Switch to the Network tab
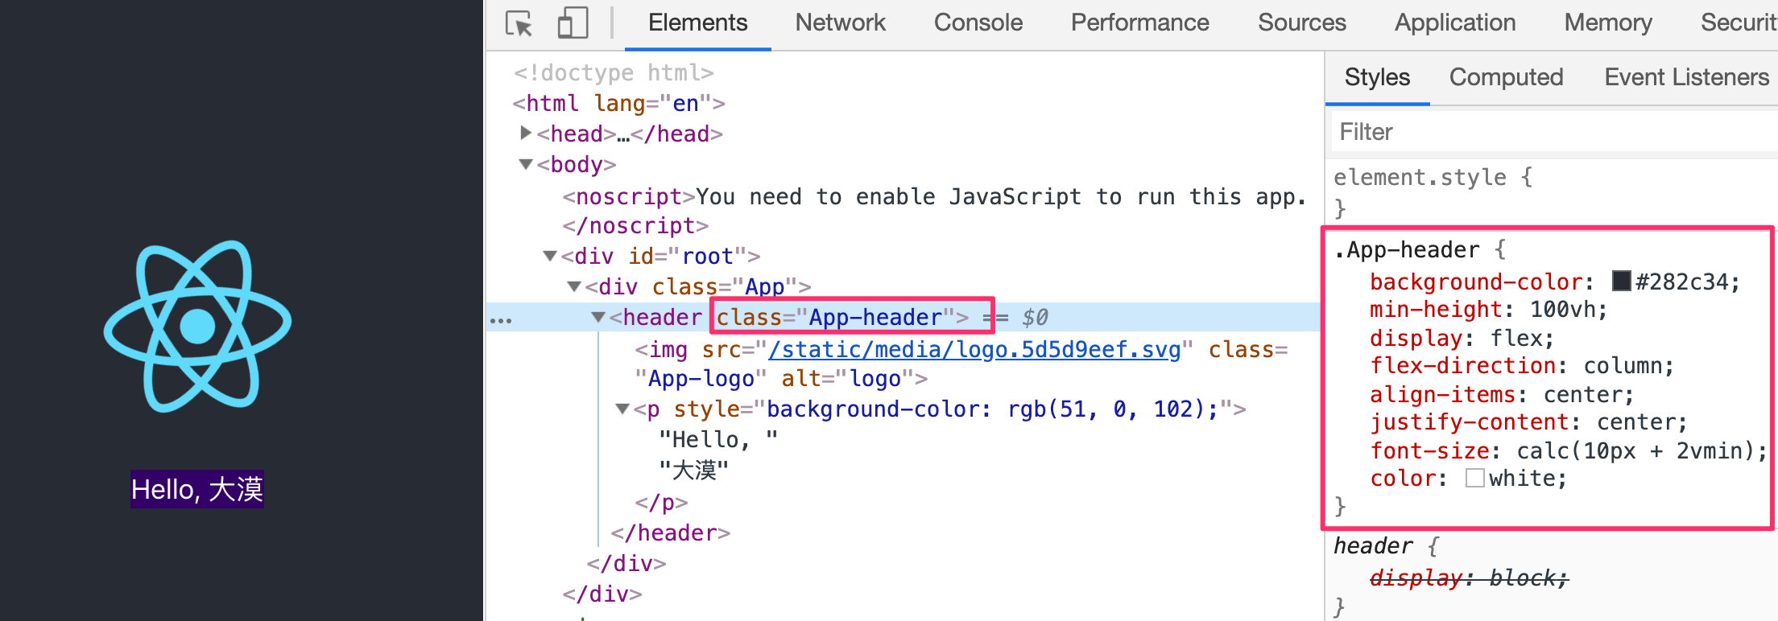 point(840,23)
